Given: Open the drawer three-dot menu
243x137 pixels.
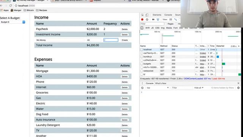Looking at the screenshot, I should pos(142,83).
